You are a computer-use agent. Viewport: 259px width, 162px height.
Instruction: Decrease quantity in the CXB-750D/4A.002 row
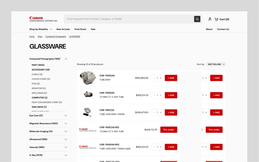tap(154, 147)
